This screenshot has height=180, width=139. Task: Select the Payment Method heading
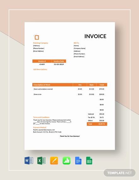click(39, 128)
